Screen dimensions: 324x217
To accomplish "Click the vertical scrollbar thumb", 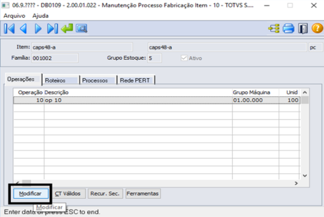I will (x=305, y=100).
